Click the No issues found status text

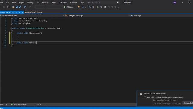(x=20, y=104)
